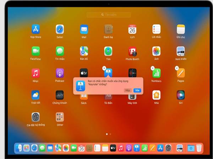Confirm deletion with the Xóa button

(x=137, y=90)
